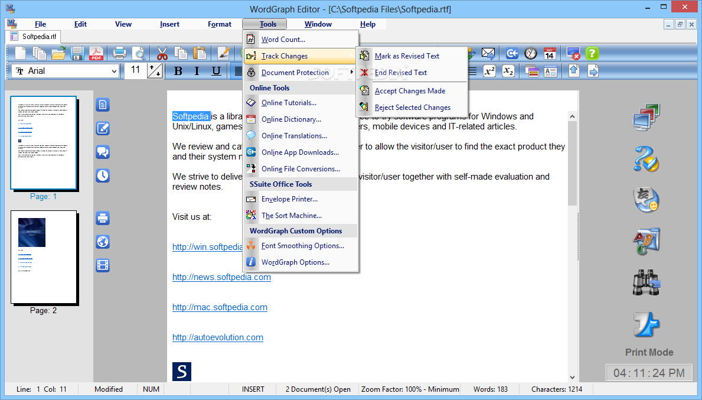Screen dimensions: 702x400
Task: Click the multiple pages copy icon
Action: pyautogui.click(x=40, y=53)
